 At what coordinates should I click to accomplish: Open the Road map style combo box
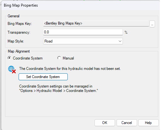click(x=83, y=41)
